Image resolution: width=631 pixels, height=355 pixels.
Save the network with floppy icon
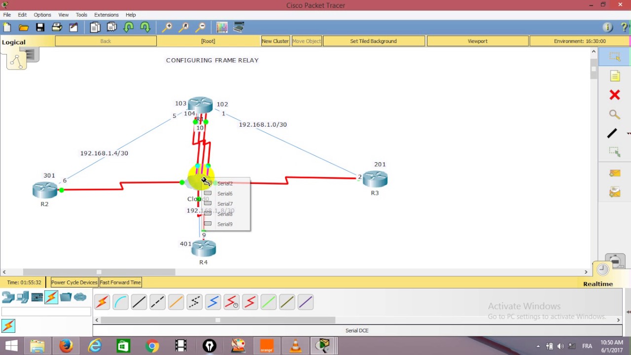(40, 28)
